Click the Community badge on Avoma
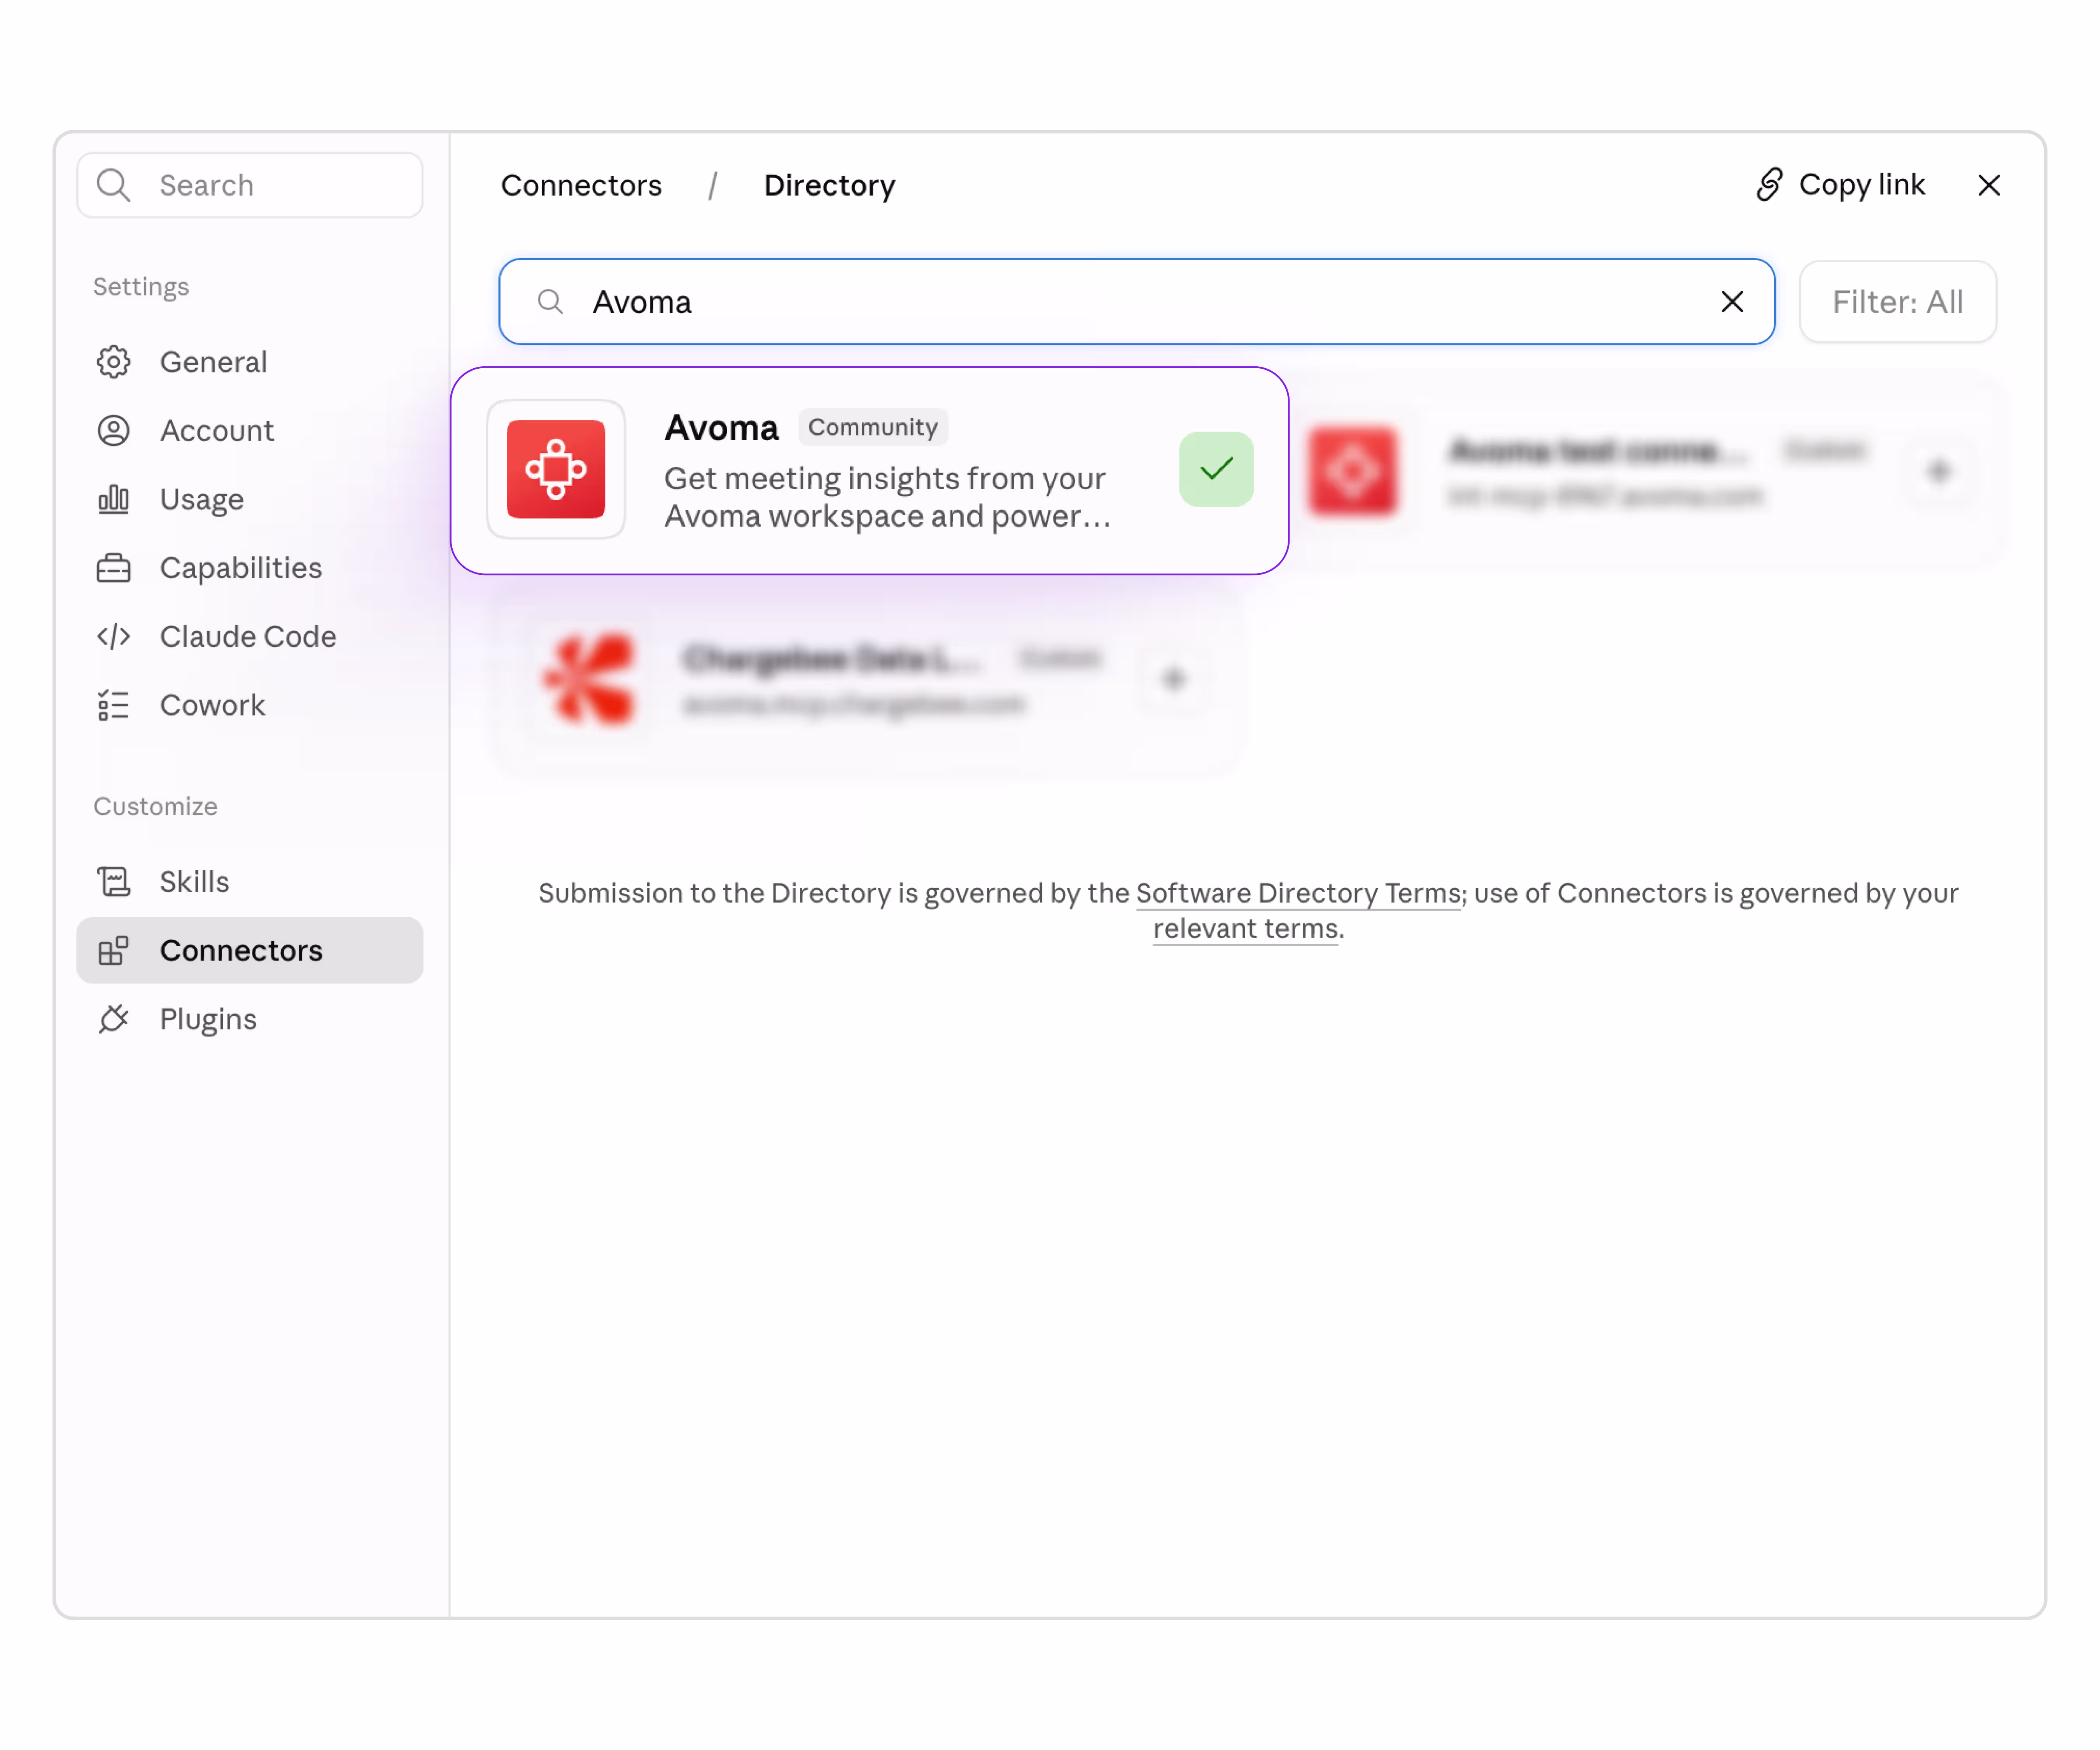The height and width of the screenshot is (1750, 2100). [x=873, y=427]
